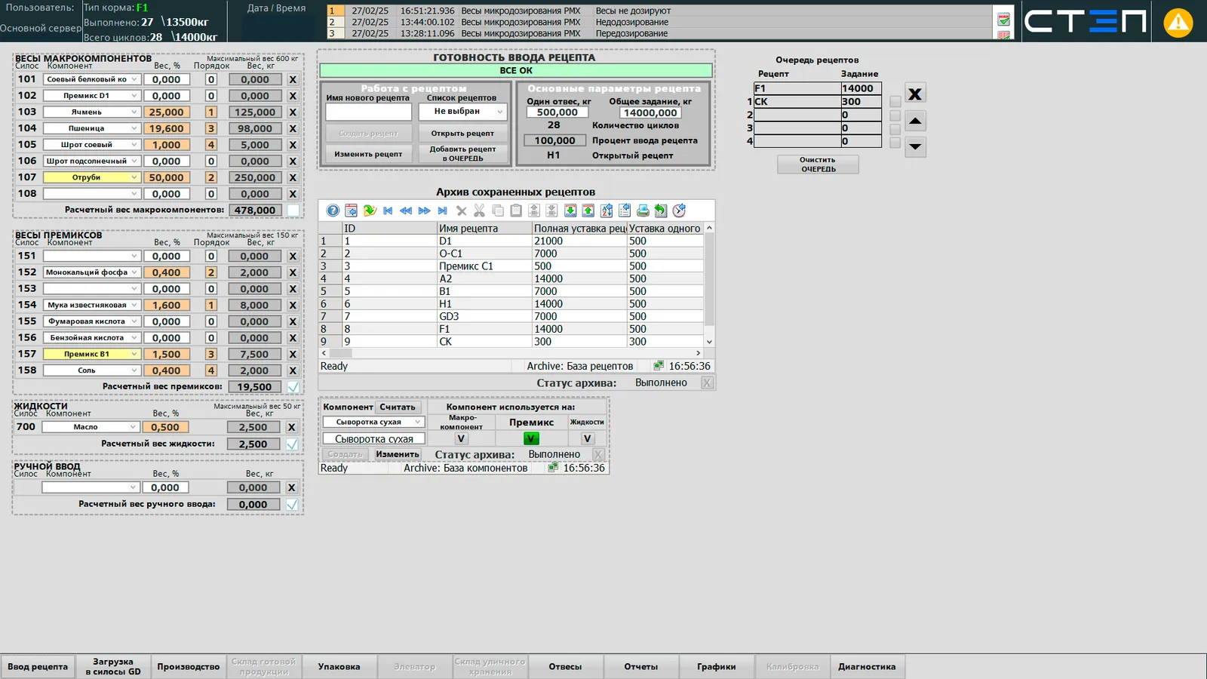Click the yellow warning triangle icon

coord(1178,23)
